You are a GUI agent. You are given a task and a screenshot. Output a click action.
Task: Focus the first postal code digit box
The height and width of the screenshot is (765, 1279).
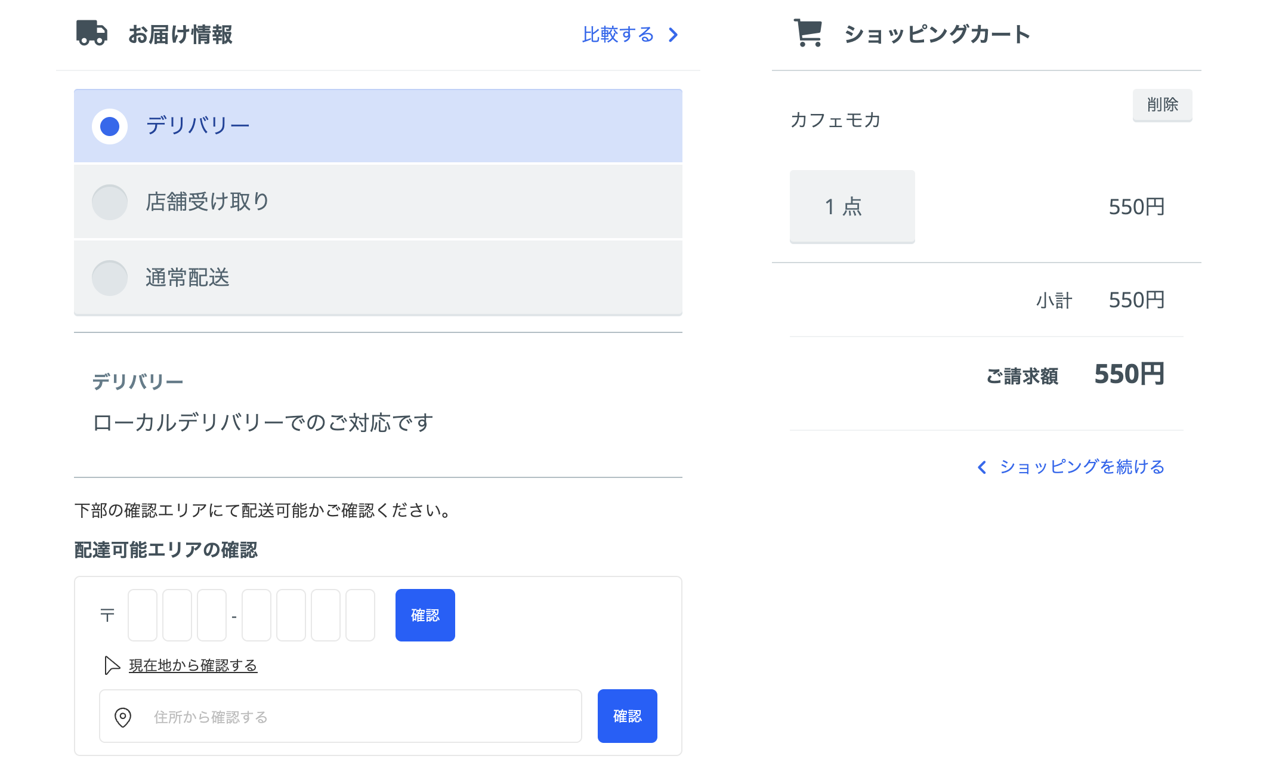[143, 615]
